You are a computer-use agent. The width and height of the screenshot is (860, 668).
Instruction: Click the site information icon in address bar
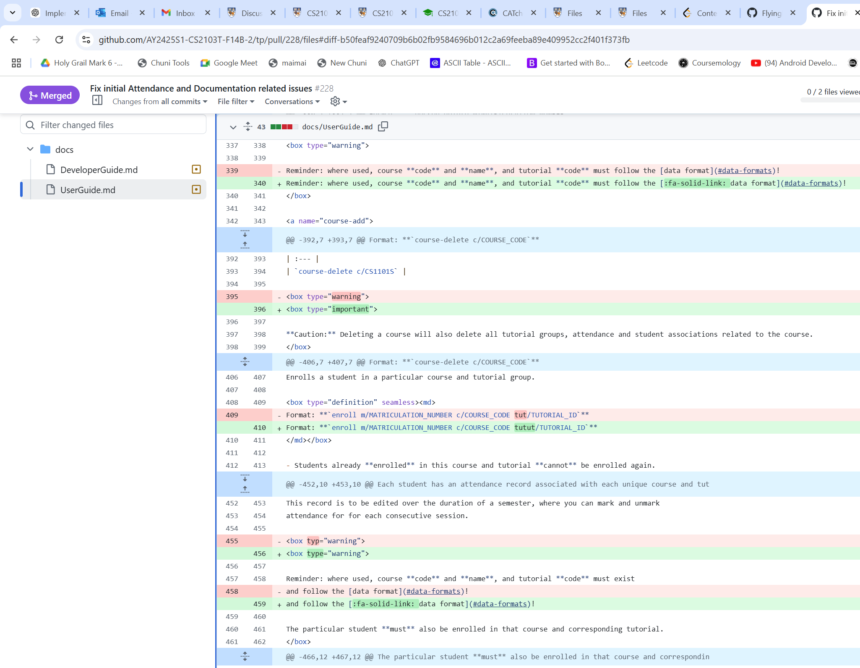[x=86, y=39]
